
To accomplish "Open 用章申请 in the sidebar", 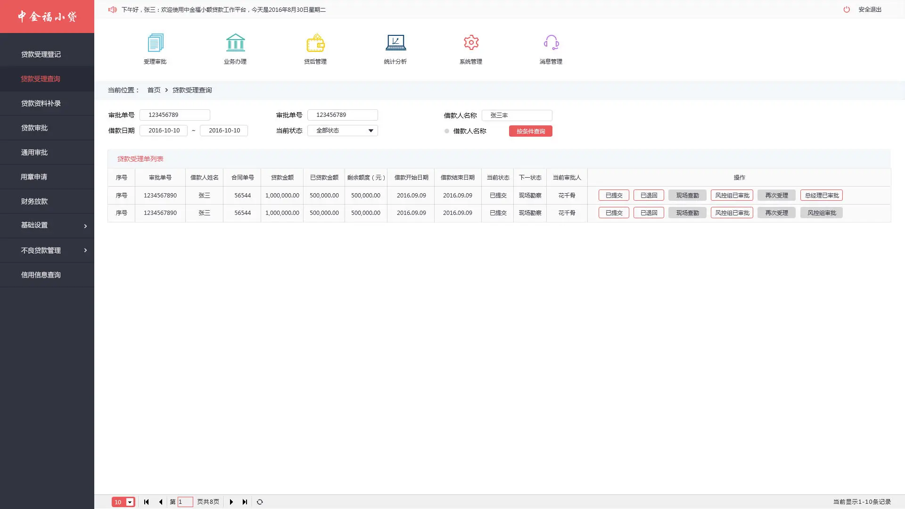I will click(x=47, y=177).
